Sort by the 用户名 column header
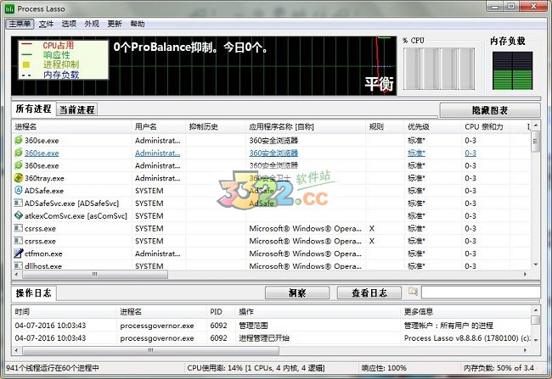This screenshot has height=379, width=552. tap(159, 126)
